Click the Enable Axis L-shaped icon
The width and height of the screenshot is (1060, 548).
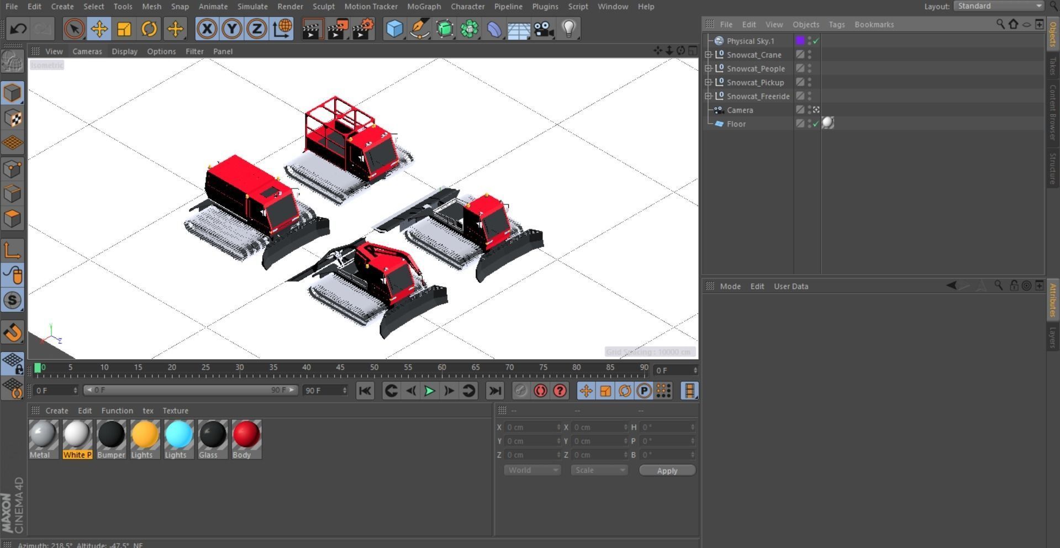[x=12, y=250]
